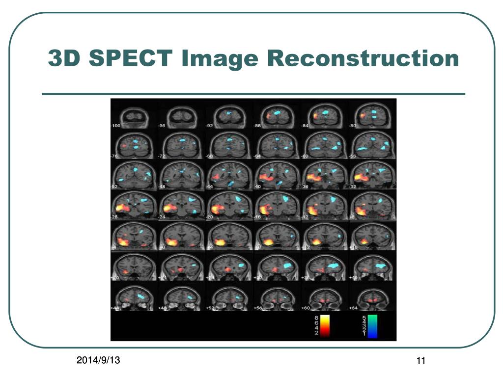503x377 pixels.
Task: Select the brain slice labeled -88
Action: (x=277, y=117)
